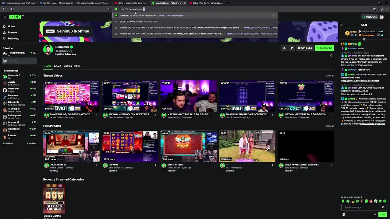Image resolution: width=390 pixels, height=219 pixels.
Task: Click the notification bell for SainiRS6
Action: [x=284, y=48]
